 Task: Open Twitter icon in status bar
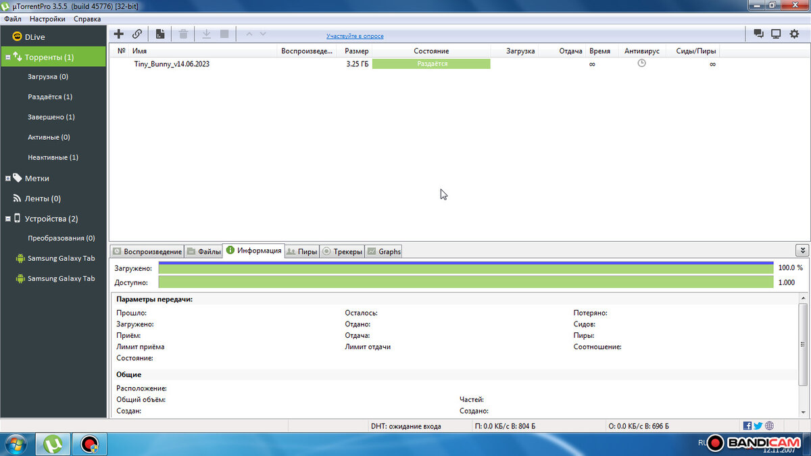(x=758, y=426)
